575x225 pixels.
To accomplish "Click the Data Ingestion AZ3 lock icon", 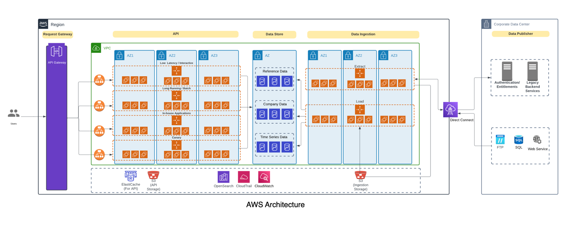I will 383,55.
